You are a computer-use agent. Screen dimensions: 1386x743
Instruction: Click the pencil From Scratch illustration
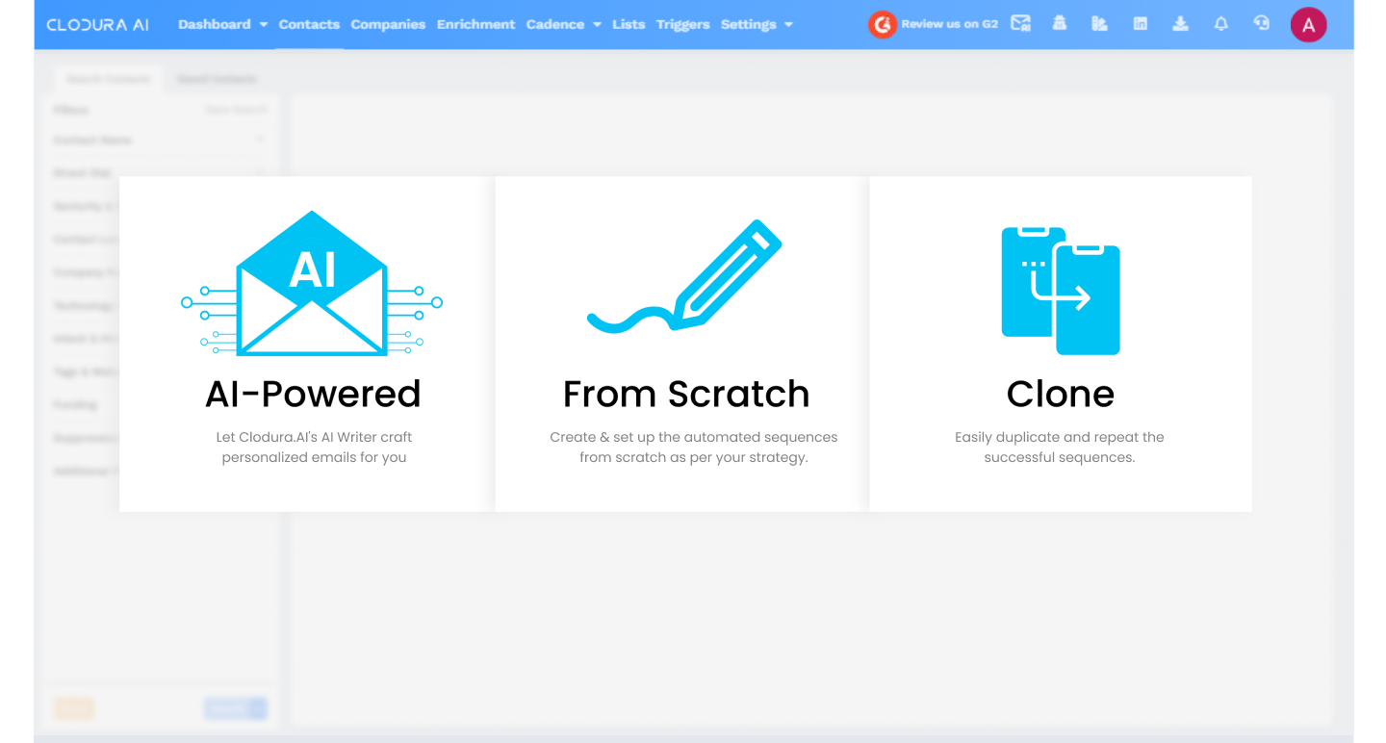point(684,277)
